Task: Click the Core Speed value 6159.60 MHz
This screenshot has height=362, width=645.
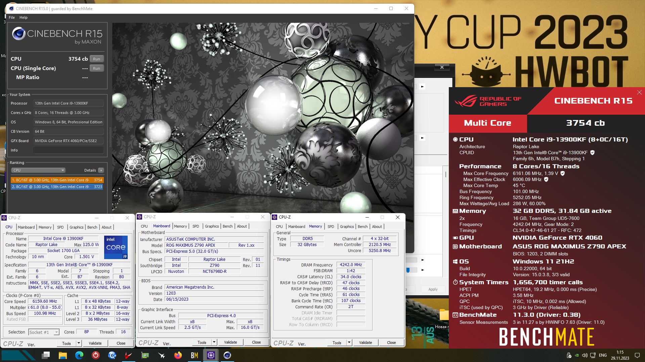Action: tap(45, 301)
